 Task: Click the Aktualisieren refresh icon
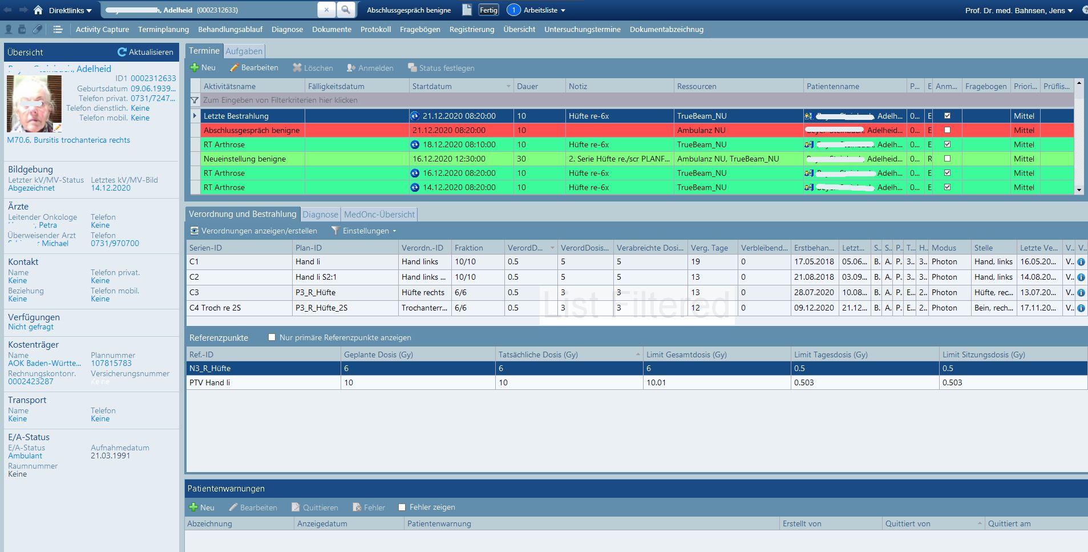tap(122, 52)
